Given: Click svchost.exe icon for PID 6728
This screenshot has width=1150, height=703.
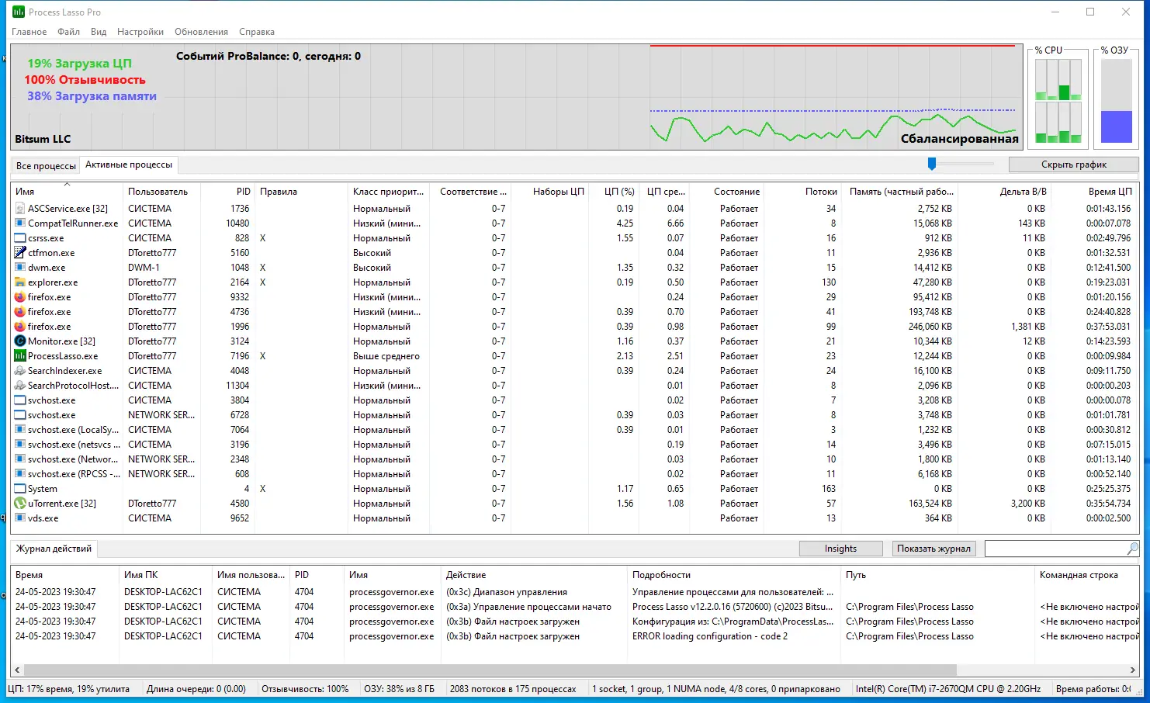Looking at the screenshot, I should pyautogui.click(x=20, y=415).
